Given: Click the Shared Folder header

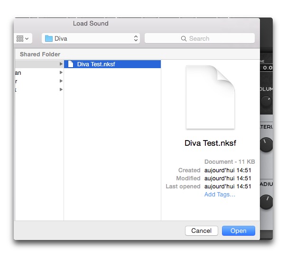Looking at the screenshot, I should pos(40,54).
